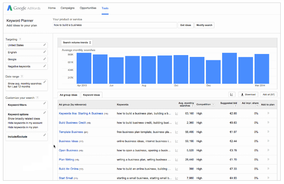Screen dimensions: 284x184
Task: Show trend chart for Plan Writing row
Action: pos(176,160)
